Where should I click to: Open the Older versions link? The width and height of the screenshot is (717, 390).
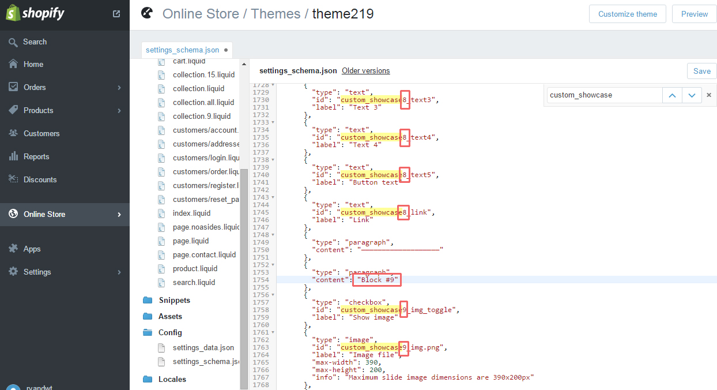(x=365, y=70)
